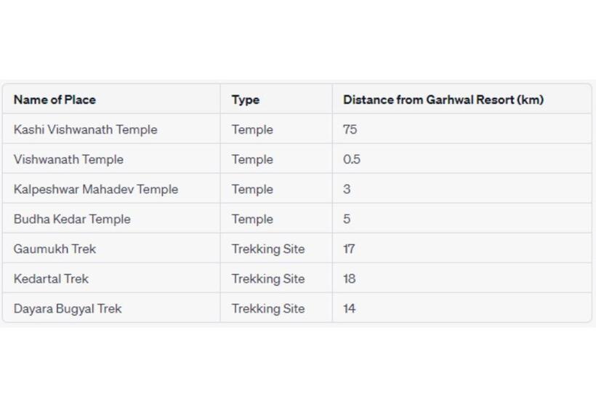
Task: Select Temple type for Kashi Vishwanath Temple
Action: [252, 129]
